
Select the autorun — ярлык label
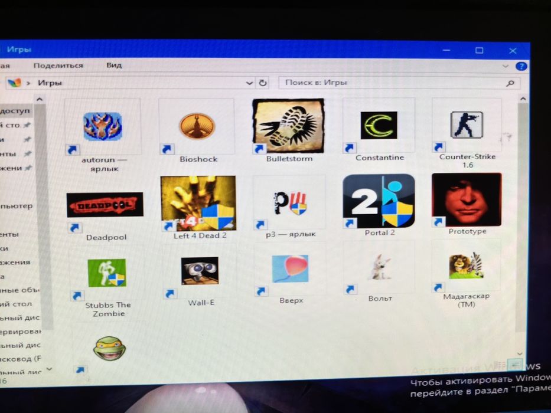pos(104,164)
